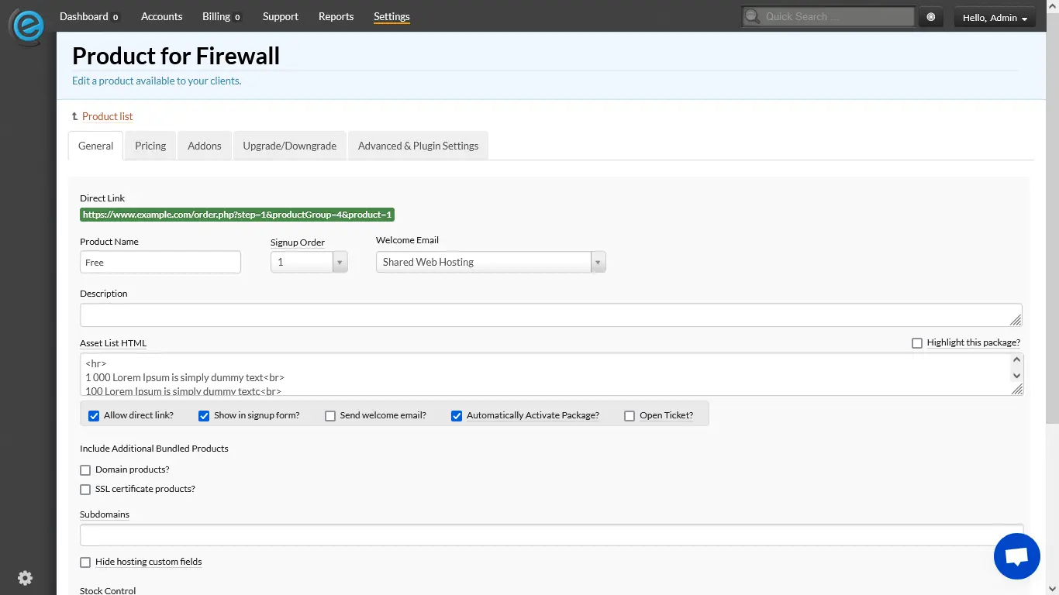The width and height of the screenshot is (1059, 595).
Task: Toggle Automatically Activate Package checkbox
Action: 457,416
